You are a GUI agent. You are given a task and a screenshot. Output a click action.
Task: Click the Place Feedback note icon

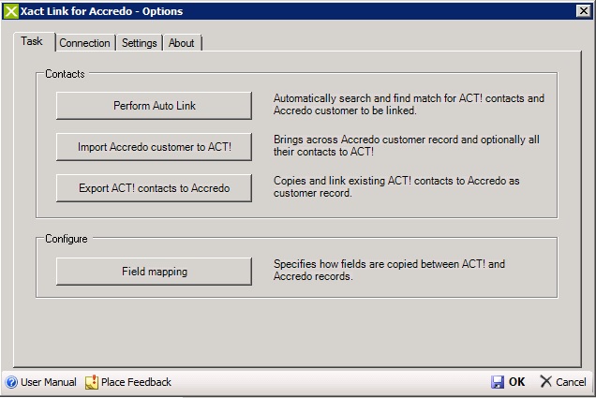[92, 382]
